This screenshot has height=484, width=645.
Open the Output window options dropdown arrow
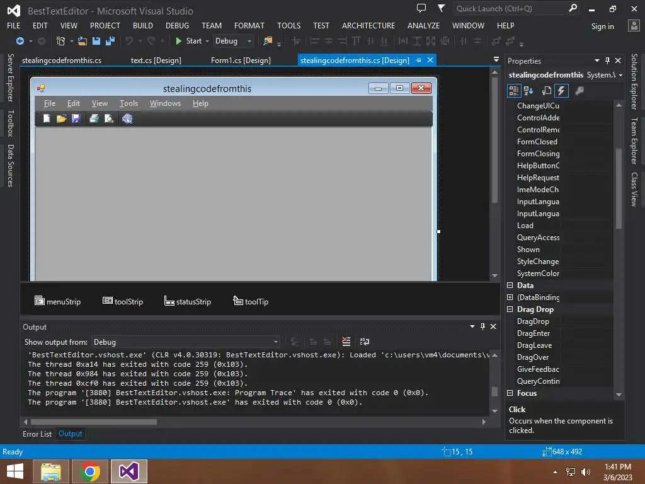coord(472,326)
